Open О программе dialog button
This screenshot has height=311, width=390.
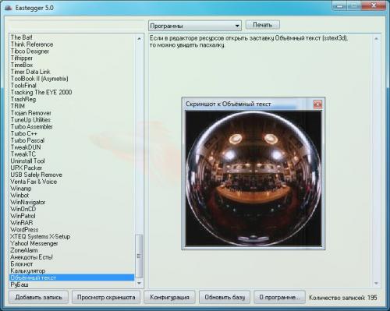279,297
